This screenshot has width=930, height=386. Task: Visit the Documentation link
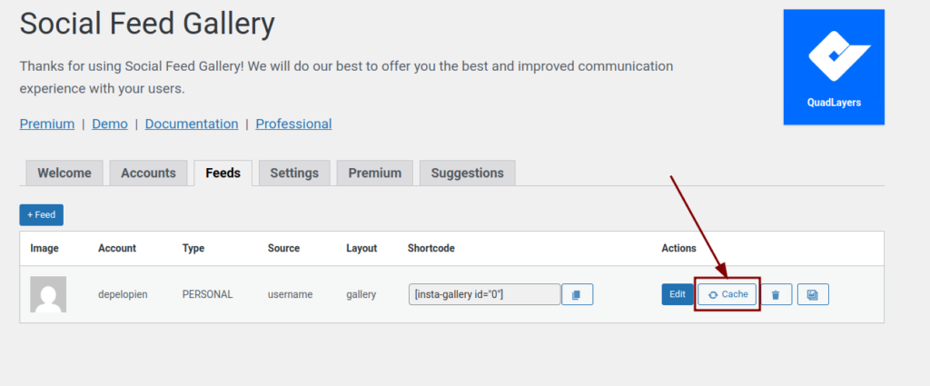point(192,124)
